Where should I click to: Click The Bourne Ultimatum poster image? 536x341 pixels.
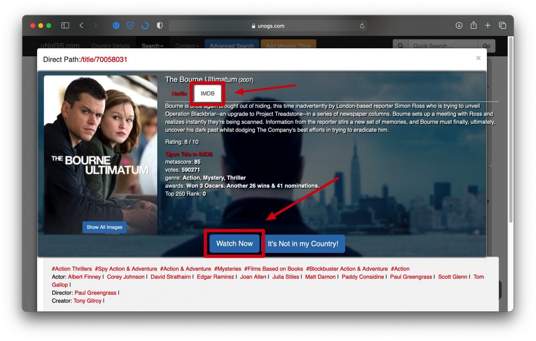point(100,155)
